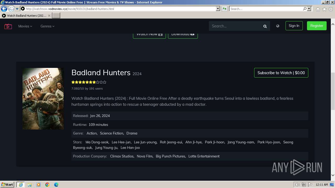Open actor Ma Dong-seok link
The width and height of the screenshot is (335, 188).
pyautogui.click(x=97, y=142)
